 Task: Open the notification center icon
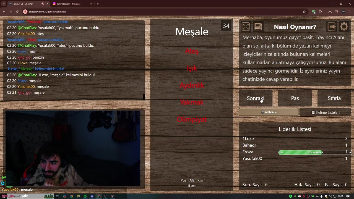[x=348, y=196]
